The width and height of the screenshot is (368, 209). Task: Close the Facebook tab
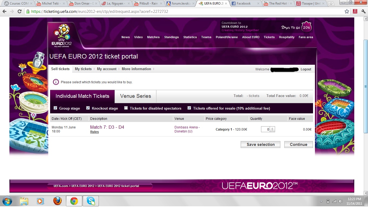coord(259,3)
